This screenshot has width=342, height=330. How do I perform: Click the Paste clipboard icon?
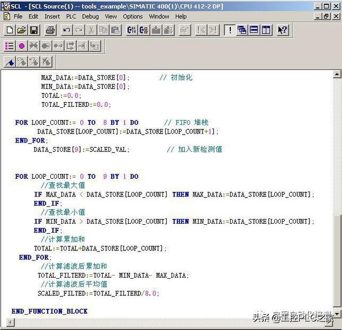[115, 30]
